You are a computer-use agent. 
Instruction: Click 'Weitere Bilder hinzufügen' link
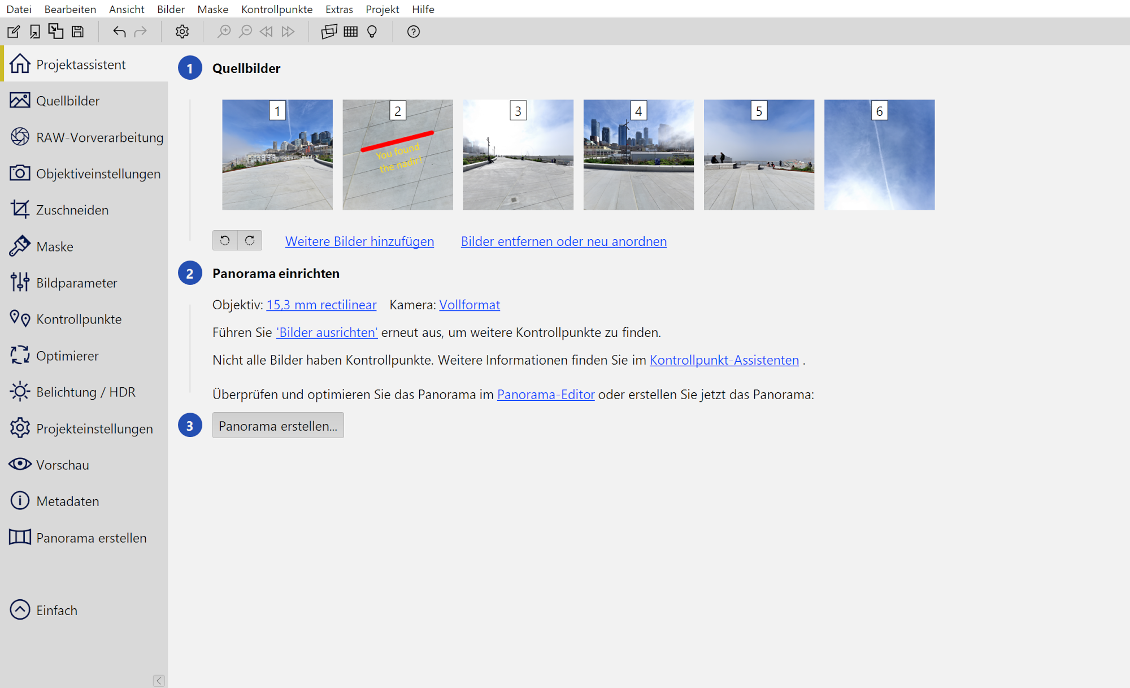359,241
